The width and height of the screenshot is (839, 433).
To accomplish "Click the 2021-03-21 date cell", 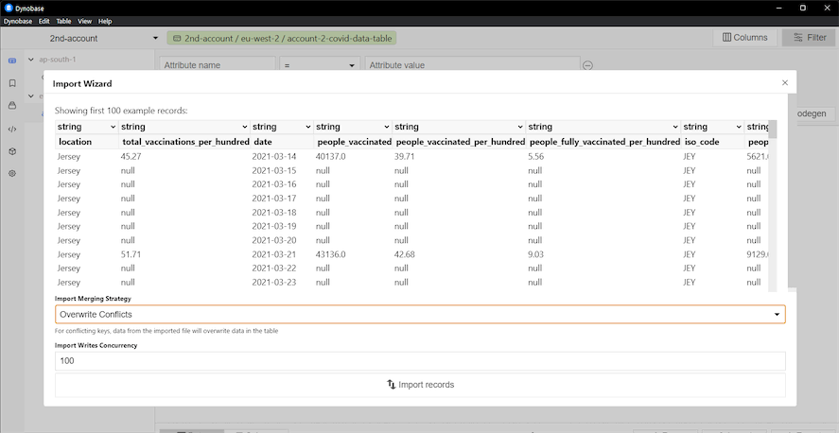I will (x=274, y=254).
